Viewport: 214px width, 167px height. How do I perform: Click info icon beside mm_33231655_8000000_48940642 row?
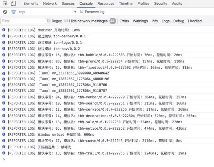pyautogui.click(x=4, y=73)
